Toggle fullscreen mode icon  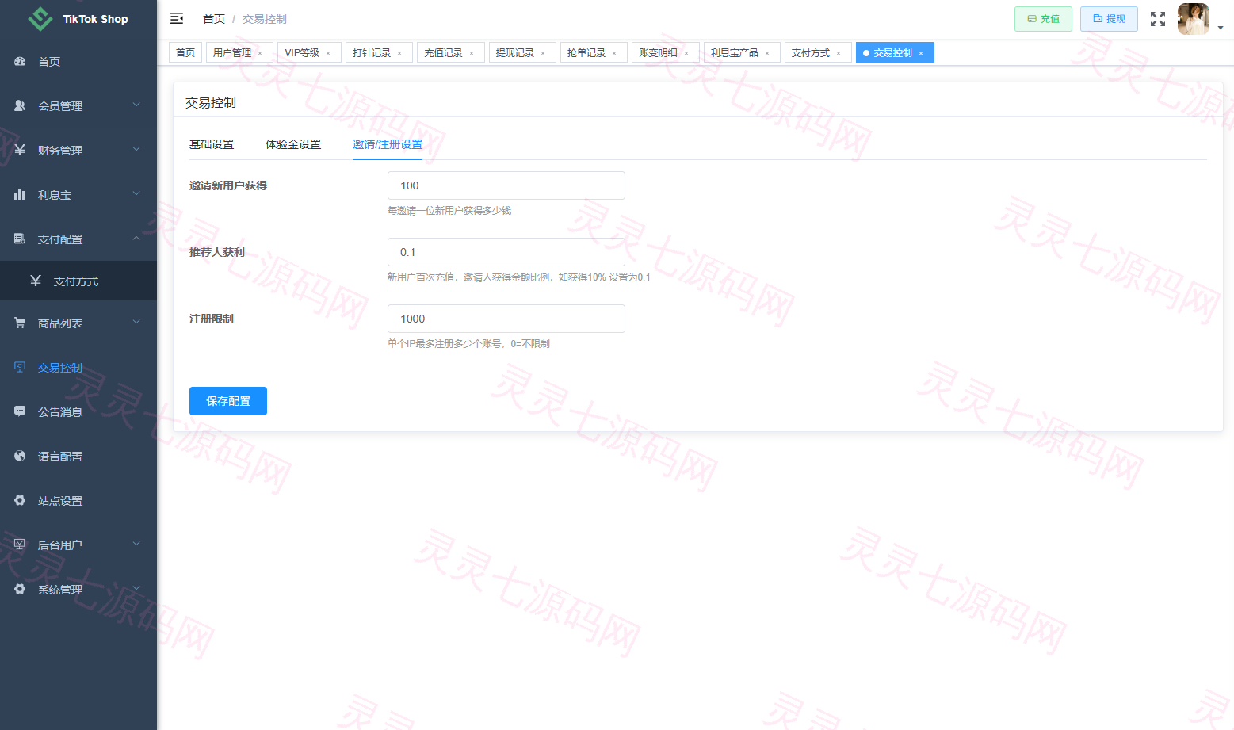1158,19
